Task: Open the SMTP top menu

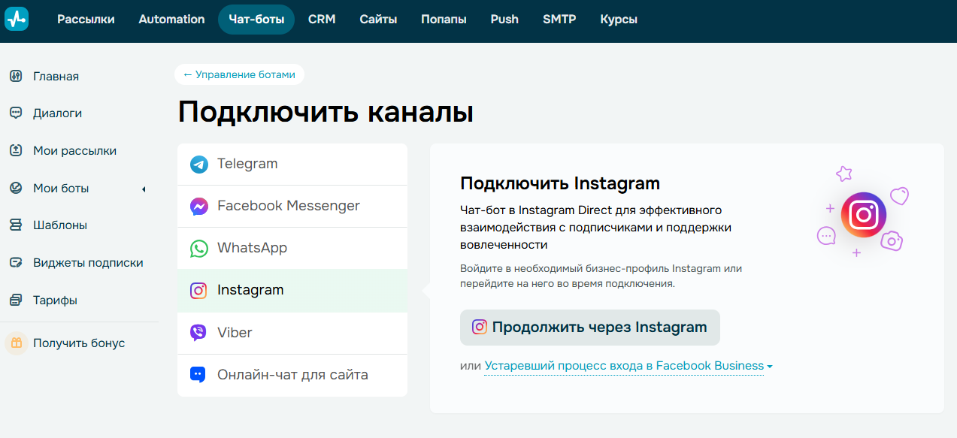Action: click(x=559, y=20)
